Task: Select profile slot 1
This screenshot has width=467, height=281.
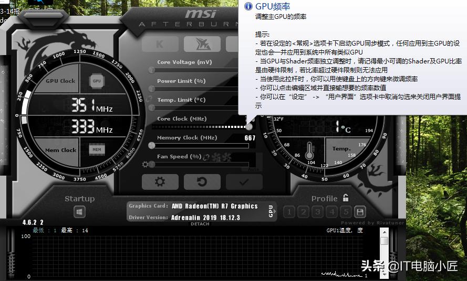Action: pyautogui.click(x=289, y=212)
